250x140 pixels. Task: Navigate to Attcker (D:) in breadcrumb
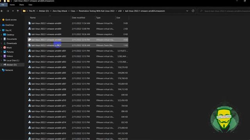[44, 11]
